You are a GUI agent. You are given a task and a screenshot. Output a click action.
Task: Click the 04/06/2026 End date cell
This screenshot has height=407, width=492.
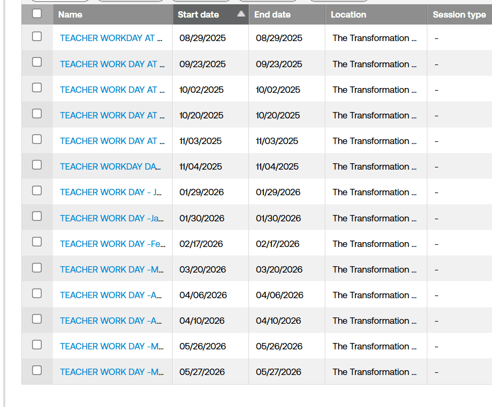pyautogui.click(x=279, y=295)
